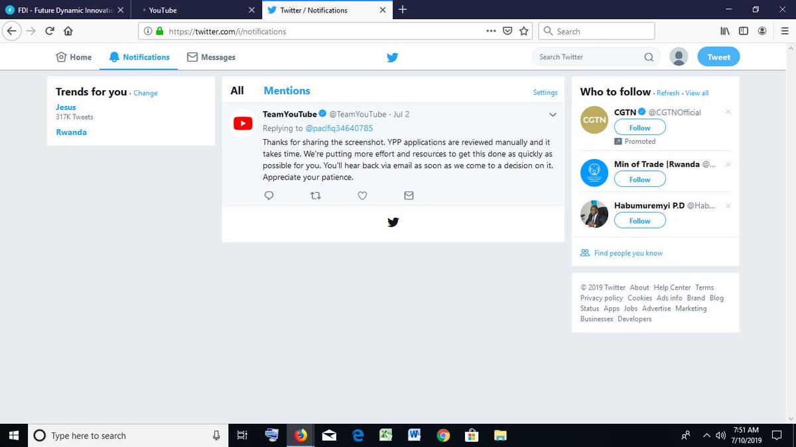The height and width of the screenshot is (447, 796).
Task: Open the Help Center footer link
Action: 672,287
